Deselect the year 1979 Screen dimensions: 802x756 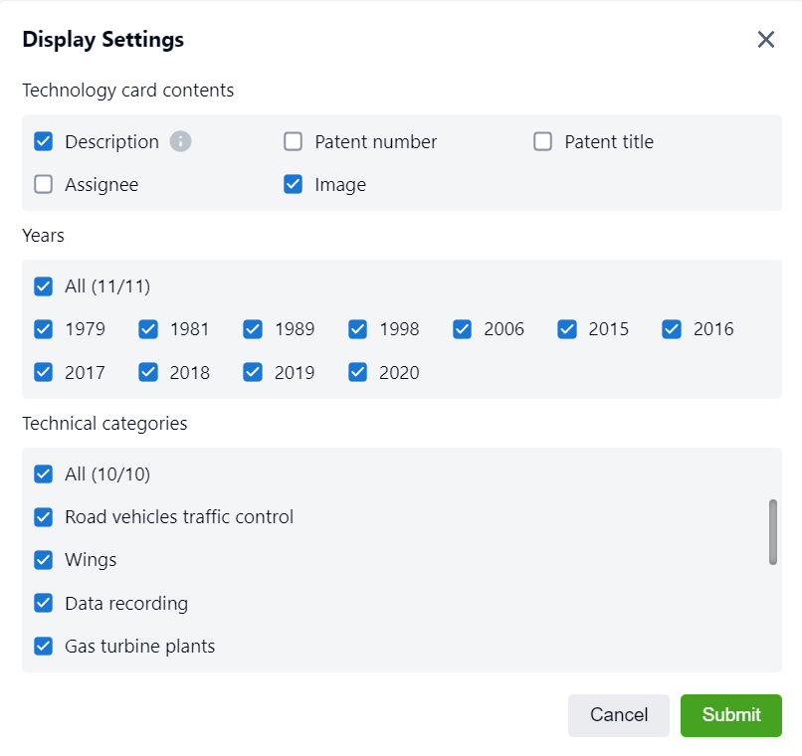[x=44, y=329]
